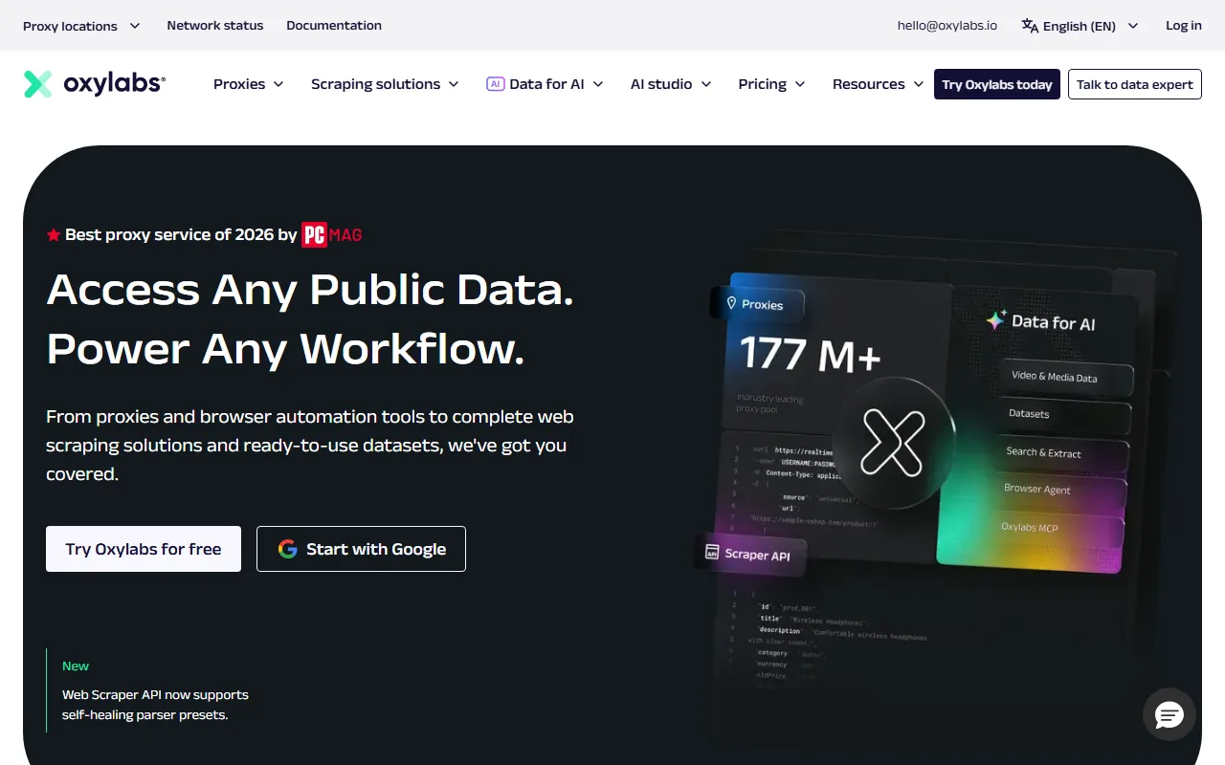Click the Oxylabs X logo
Screen dimensions: 1225x765
pyautogui.click(x=37, y=84)
